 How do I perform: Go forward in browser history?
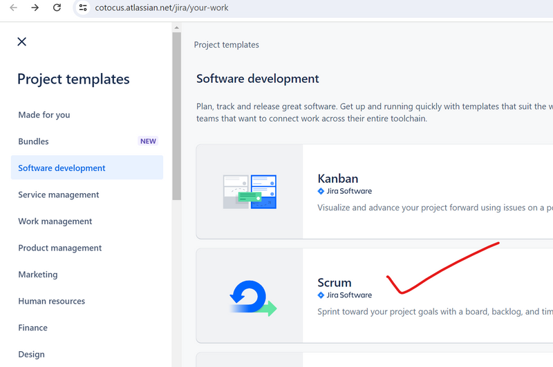coord(35,8)
